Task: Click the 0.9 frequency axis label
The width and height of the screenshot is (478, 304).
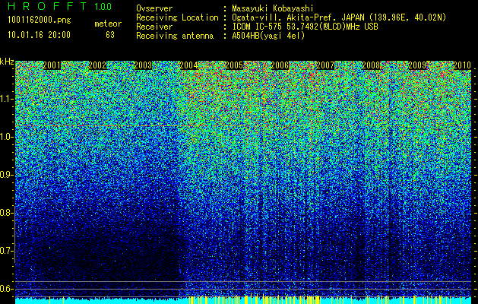Action: click(x=6, y=175)
